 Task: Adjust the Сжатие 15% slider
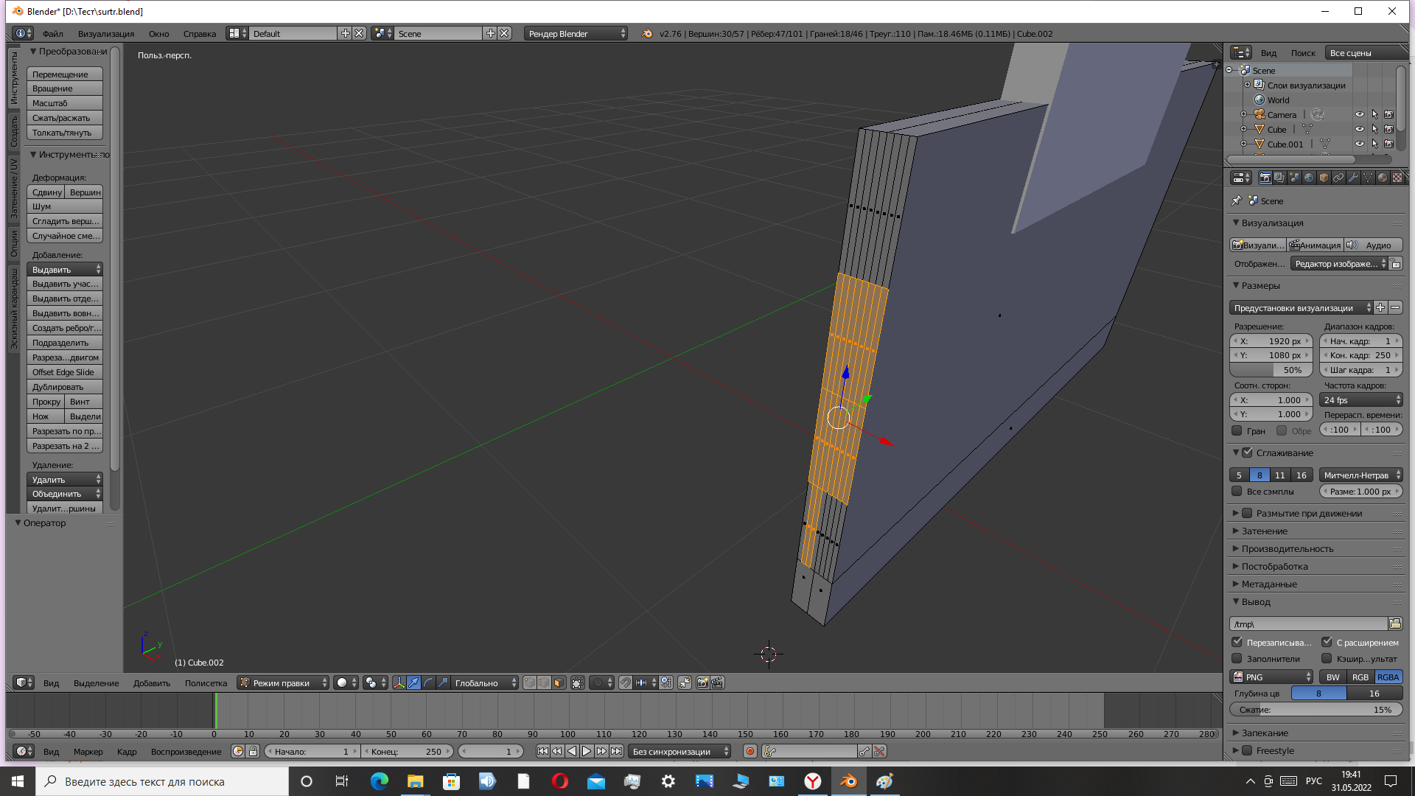pos(1316,710)
